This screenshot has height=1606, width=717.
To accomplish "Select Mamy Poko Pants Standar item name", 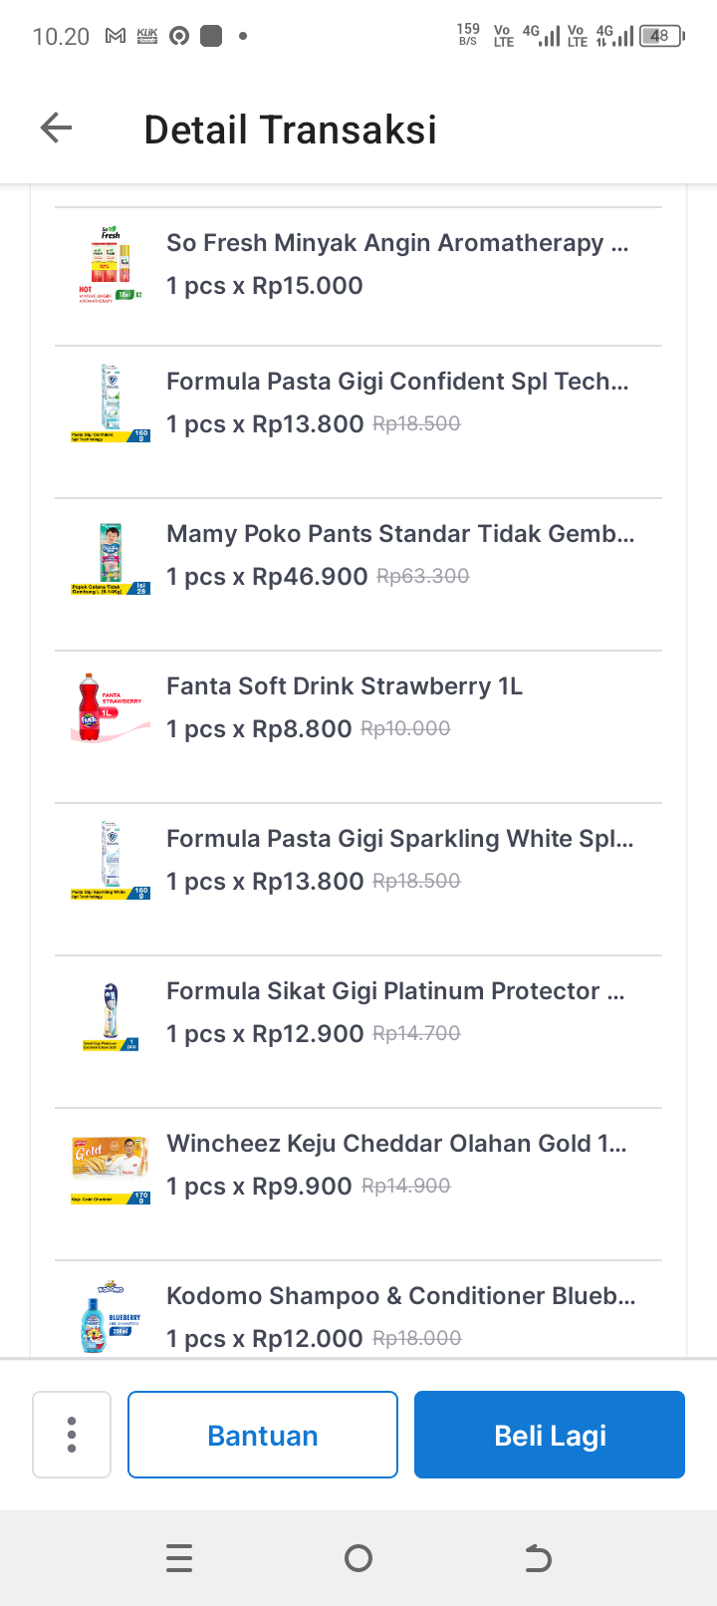I will click(x=400, y=534).
